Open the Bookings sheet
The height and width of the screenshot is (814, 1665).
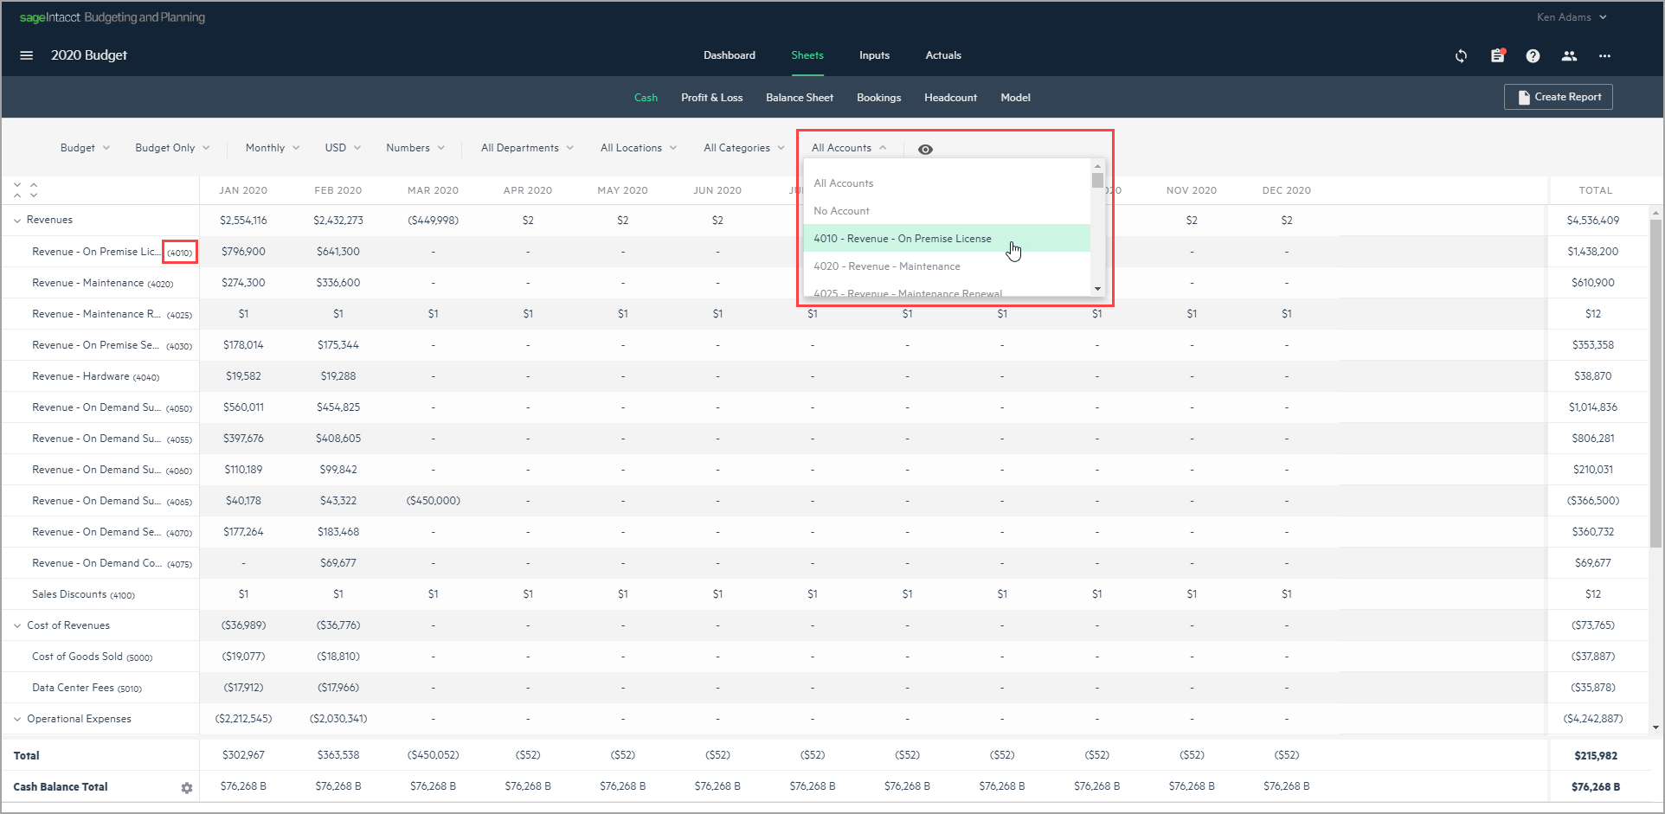click(878, 98)
